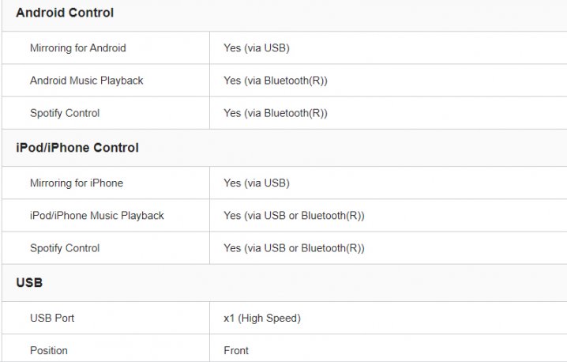567x362 pixels.
Task: Select the Mirroring for iPhone label
Action: pyautogui.click(x=77, y=183)
